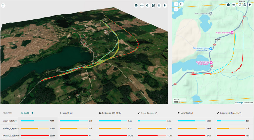
Task: Click the 10.6M cost value
Action: pyautogui.click(x=52, y=128)
